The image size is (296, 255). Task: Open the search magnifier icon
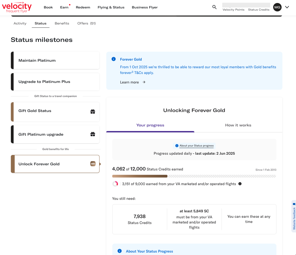pyautogui.click(x=214, y=7)
